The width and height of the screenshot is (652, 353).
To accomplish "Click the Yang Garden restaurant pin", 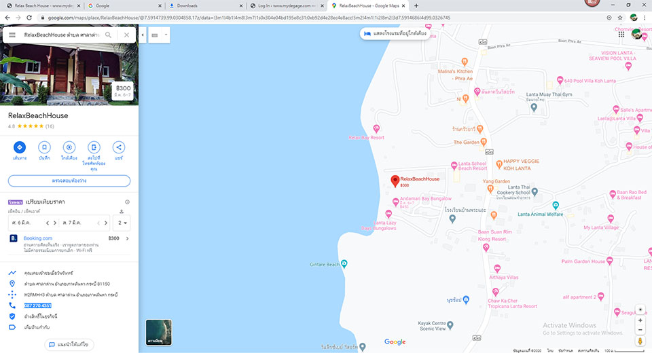I will (x=490, y=189).
